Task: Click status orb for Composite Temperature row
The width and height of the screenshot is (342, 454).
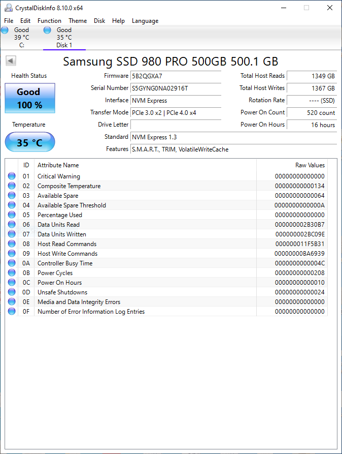Action: coord(12,186)
